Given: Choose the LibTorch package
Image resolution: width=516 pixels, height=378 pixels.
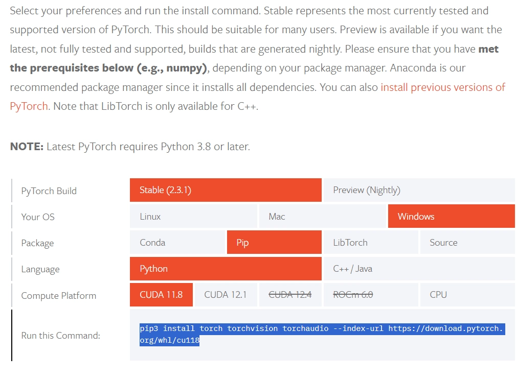Looking at the screenshot, I should (x=370, y=242).
